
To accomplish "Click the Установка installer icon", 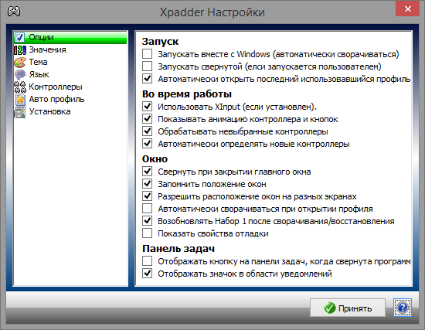I will pyautogui.click(x=20, y=112).
